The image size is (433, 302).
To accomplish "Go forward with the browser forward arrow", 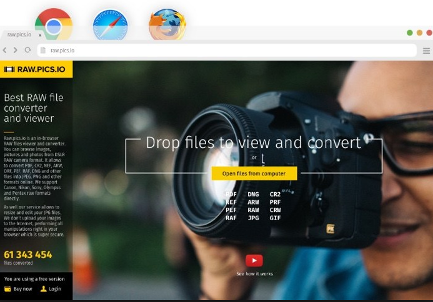I will 16,50.
